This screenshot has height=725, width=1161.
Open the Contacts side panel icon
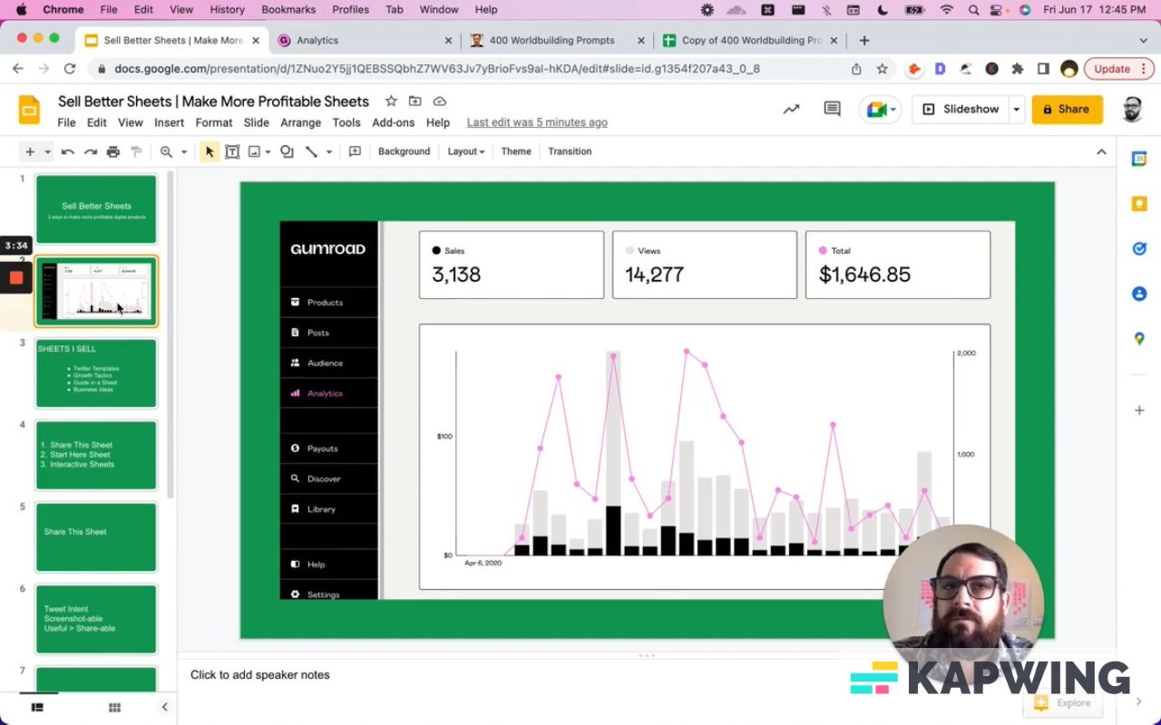1139,294
